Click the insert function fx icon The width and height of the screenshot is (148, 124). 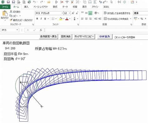click(41, 30)
